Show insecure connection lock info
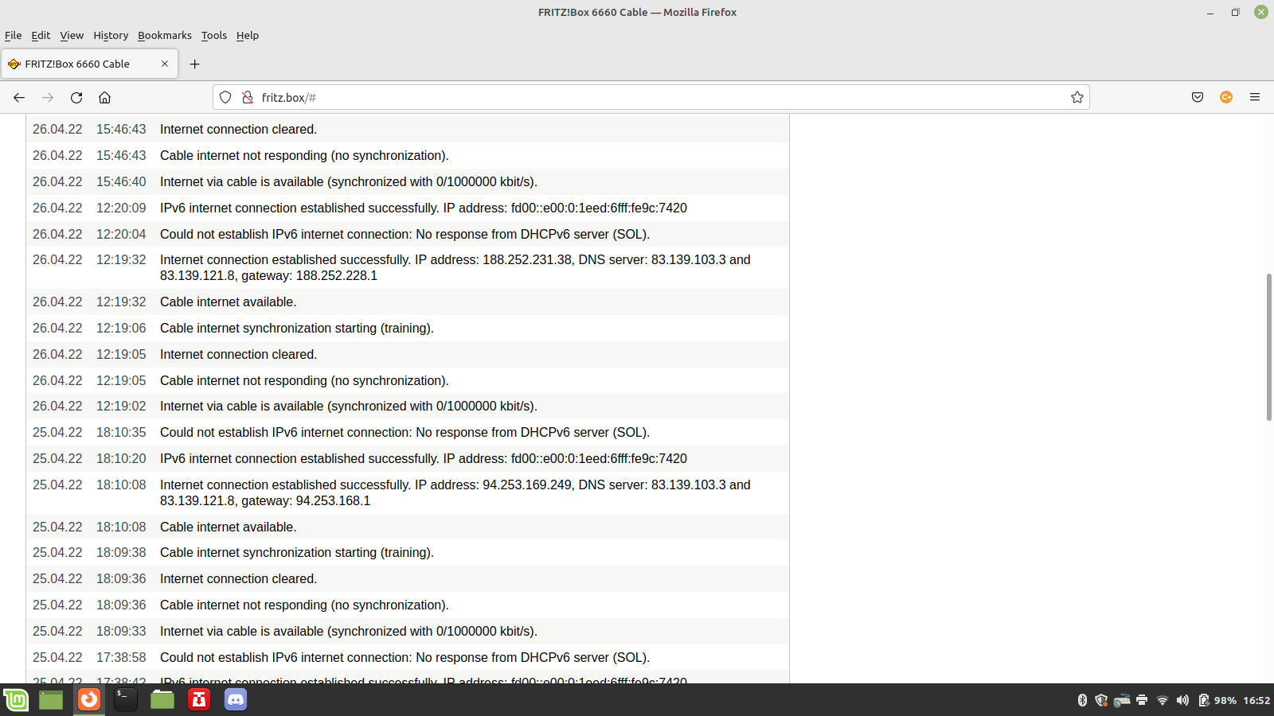This screenshot has width=1274, height=716. click(x=248, y=97)
